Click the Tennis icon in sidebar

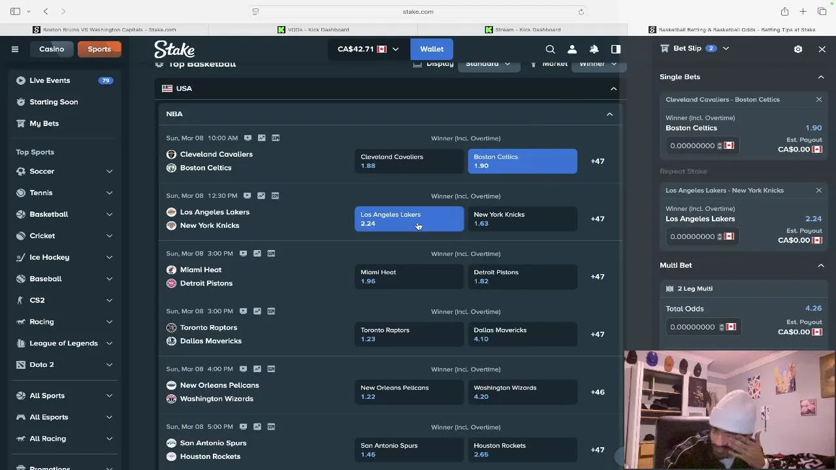click(x=21, y=193)
